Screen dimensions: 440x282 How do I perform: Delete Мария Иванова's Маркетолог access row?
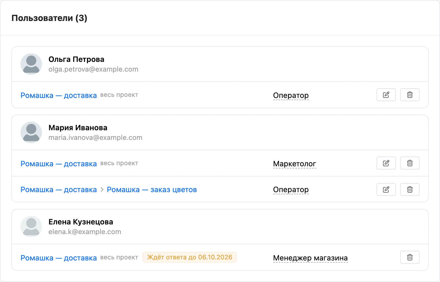pyautogui.click(x=410, y=163)
